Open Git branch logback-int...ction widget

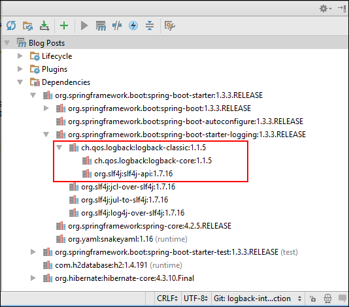pyautogui.click(x=258, y=299)
